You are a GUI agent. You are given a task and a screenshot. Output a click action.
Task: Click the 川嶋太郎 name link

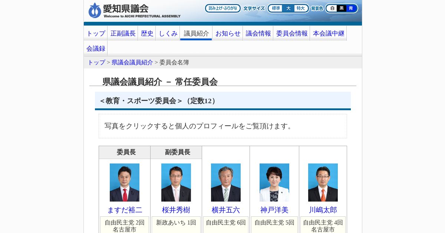[323, 210]
